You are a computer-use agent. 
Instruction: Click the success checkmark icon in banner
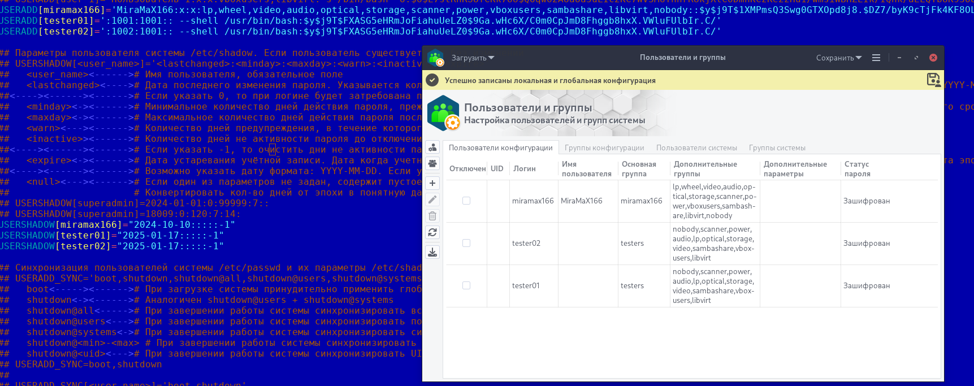coord(432,80)
